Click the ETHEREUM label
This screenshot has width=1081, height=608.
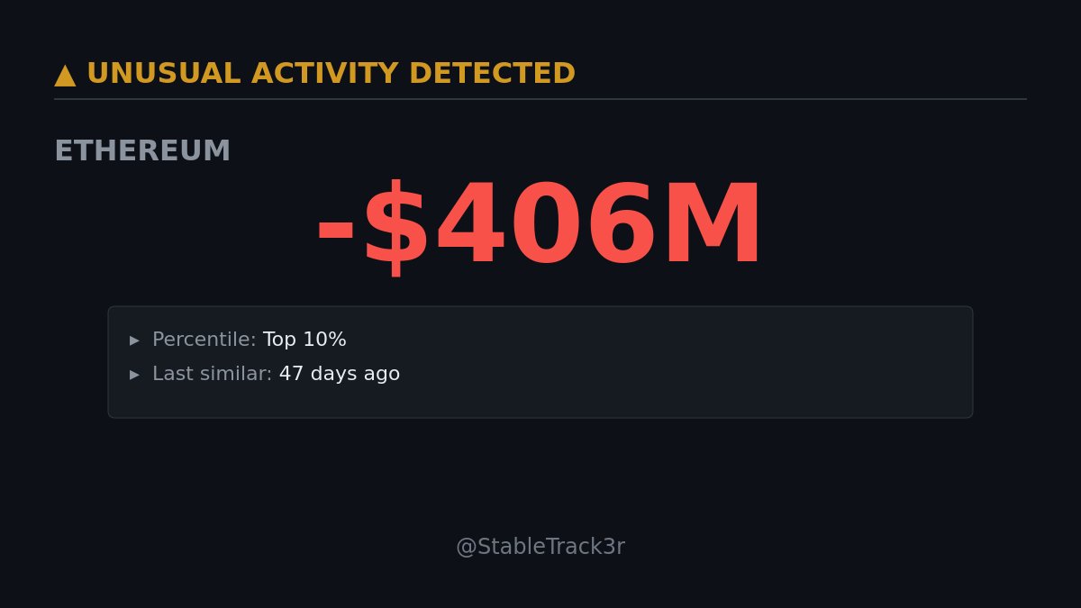point(142,151)
